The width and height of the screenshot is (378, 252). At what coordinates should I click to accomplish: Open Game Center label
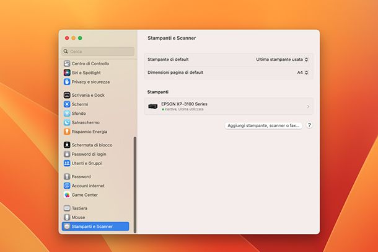pos(85,195)
